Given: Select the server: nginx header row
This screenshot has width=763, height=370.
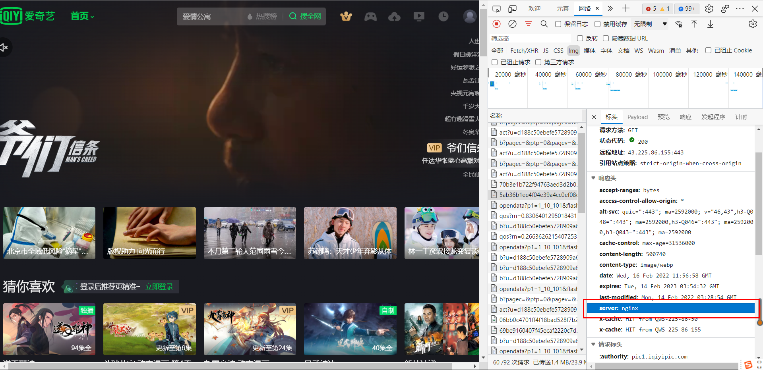Looking at the screenshot, I should 671,308.
